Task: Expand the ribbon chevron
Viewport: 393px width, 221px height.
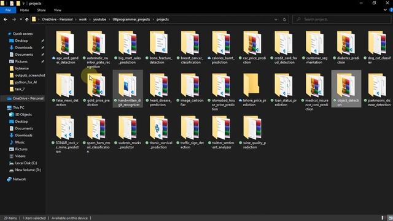Action: (385, 10)
